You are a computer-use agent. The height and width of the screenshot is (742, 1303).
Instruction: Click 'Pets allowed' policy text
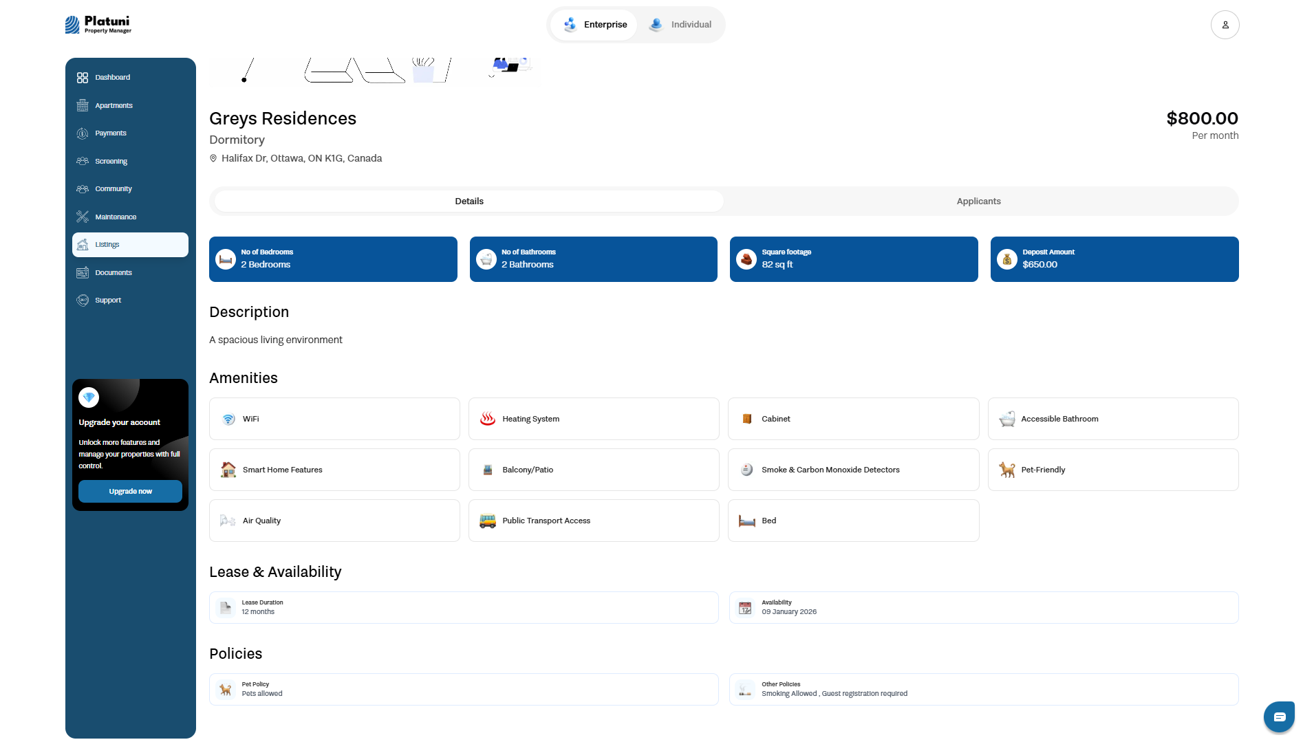(262, 694)
